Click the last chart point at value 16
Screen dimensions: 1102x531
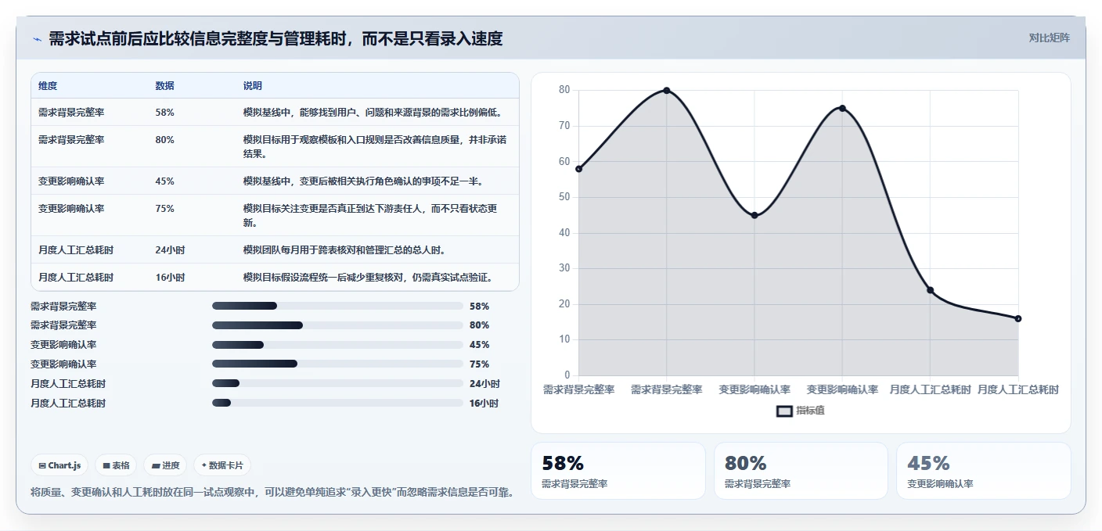point(1018,318)
